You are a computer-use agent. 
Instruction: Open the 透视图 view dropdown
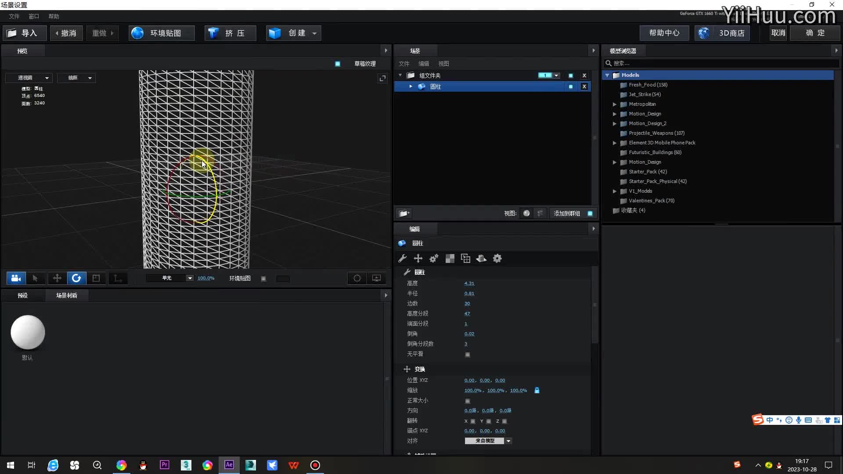[x=29, y=78]
